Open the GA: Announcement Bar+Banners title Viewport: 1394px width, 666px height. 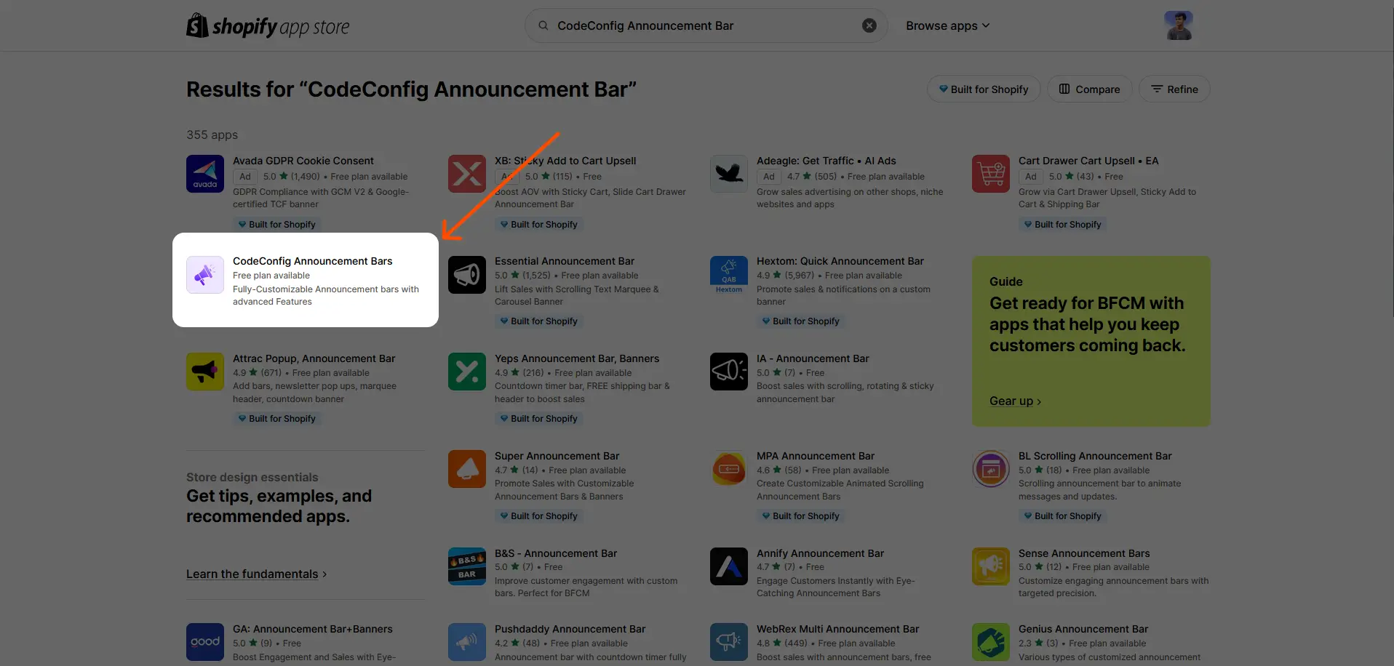(313, 629)
